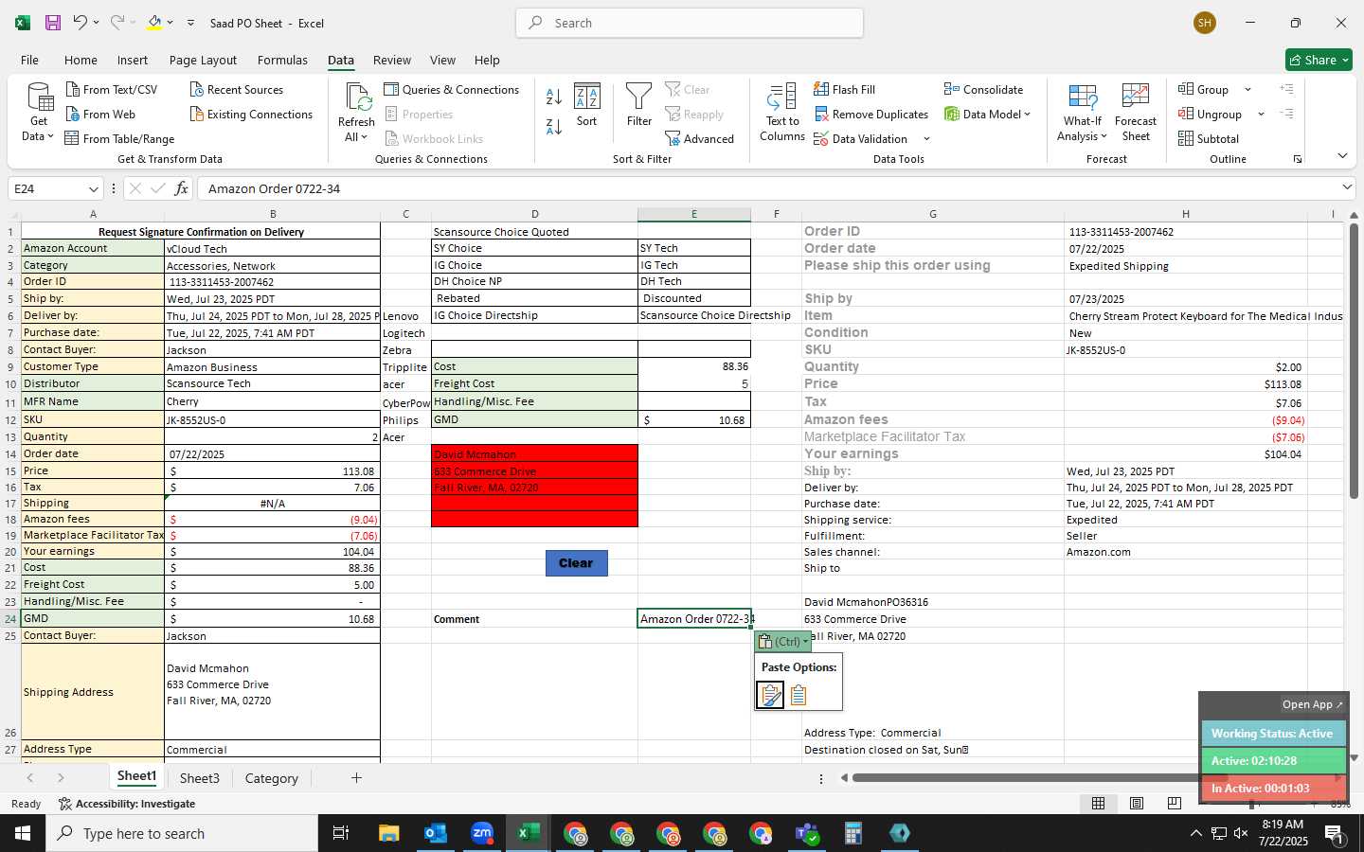Screen dimensions: 1364x852
Task: Click the green Share button
Action: [x=1319, y=60]
